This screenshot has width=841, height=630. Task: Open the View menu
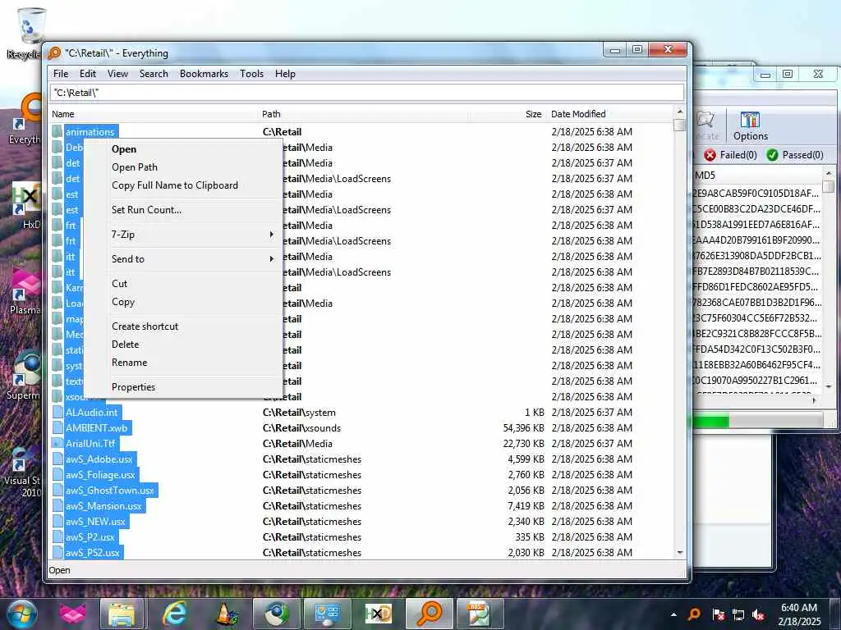[x=117, y=74]
